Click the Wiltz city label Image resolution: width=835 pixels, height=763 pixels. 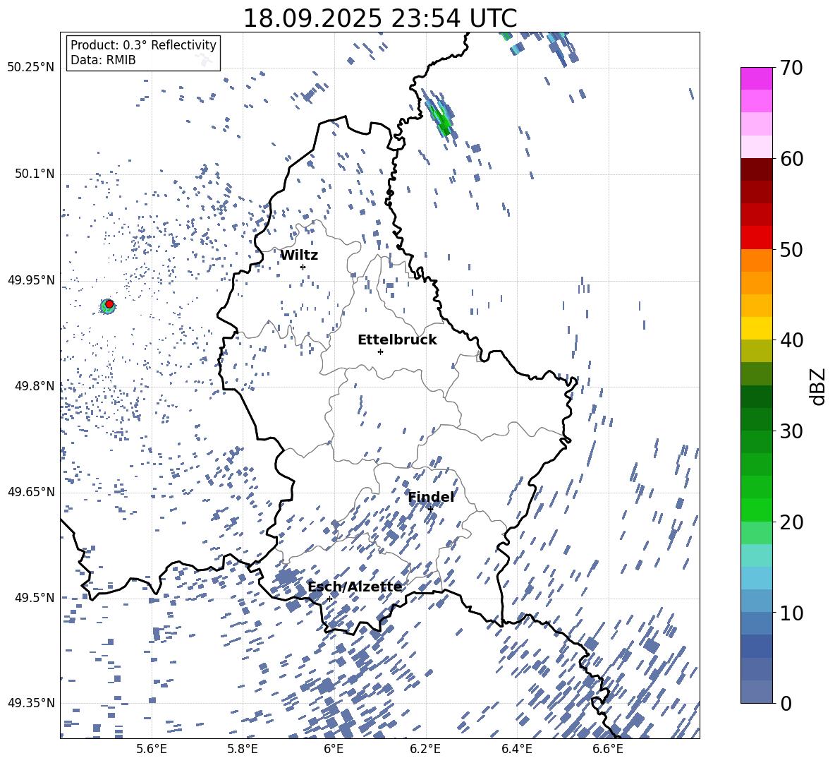[x=299, y=256]
